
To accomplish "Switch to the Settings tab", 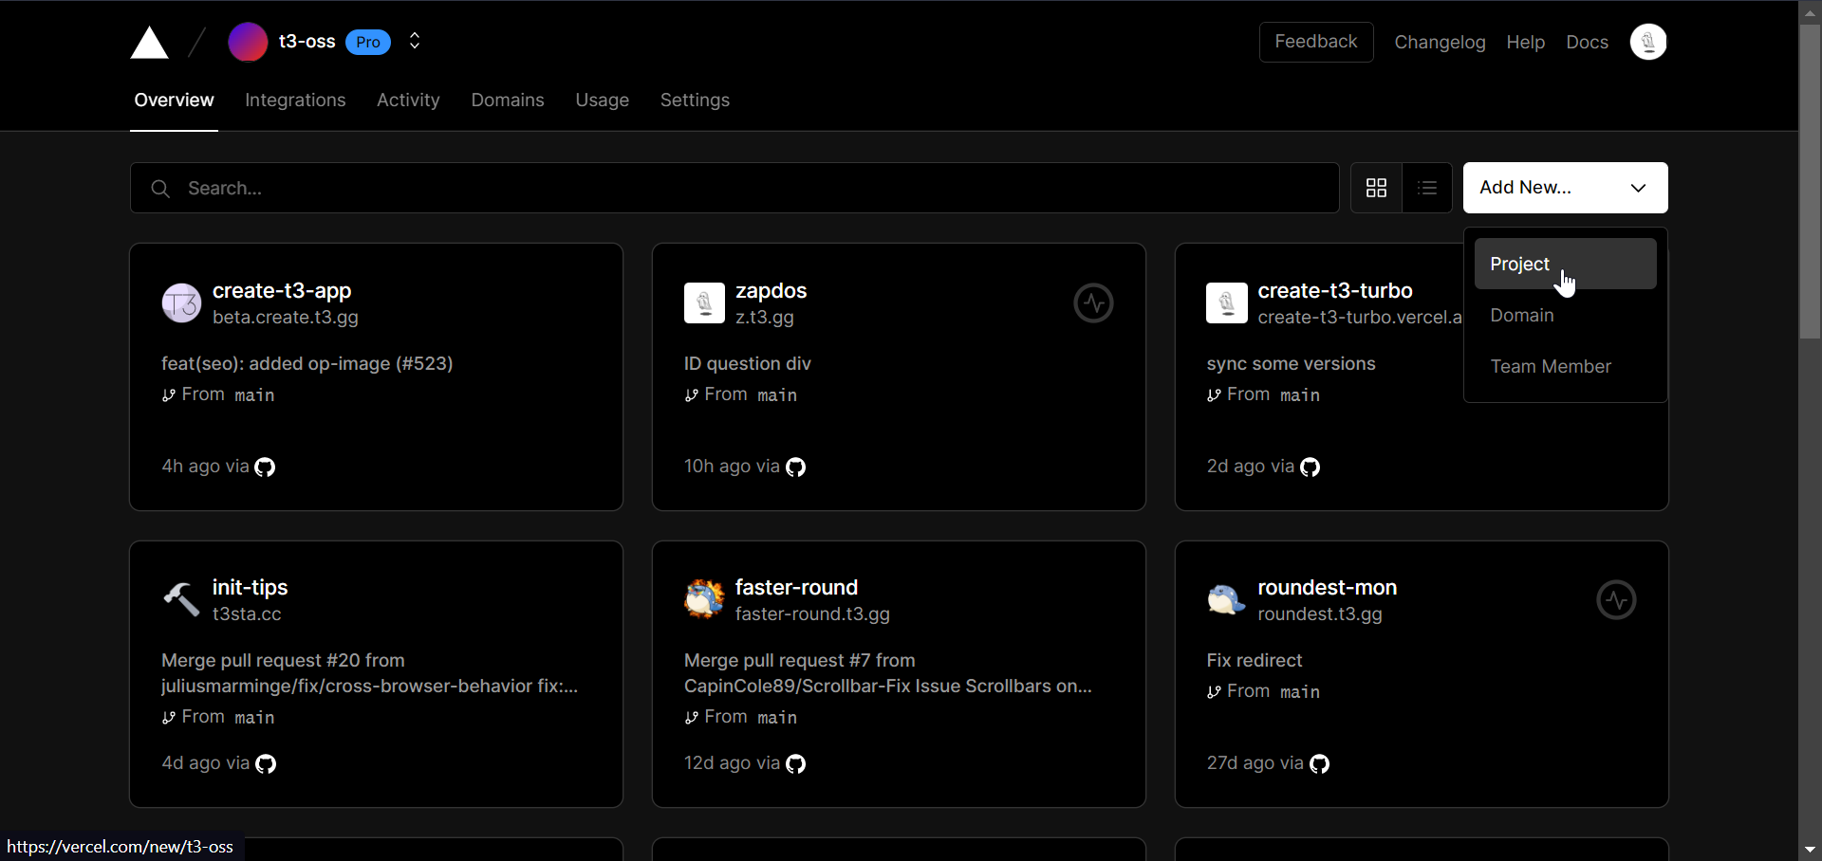I will [x=695, y=101].
